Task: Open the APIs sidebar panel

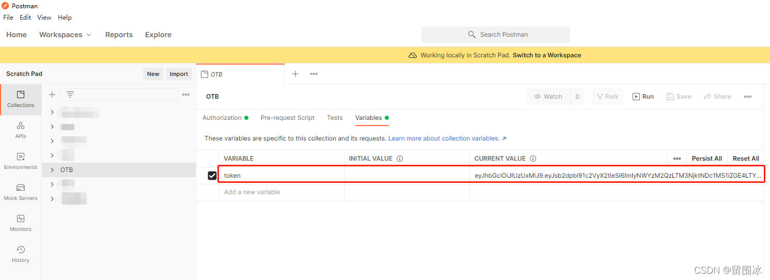Action: click(x=21, y=130)
